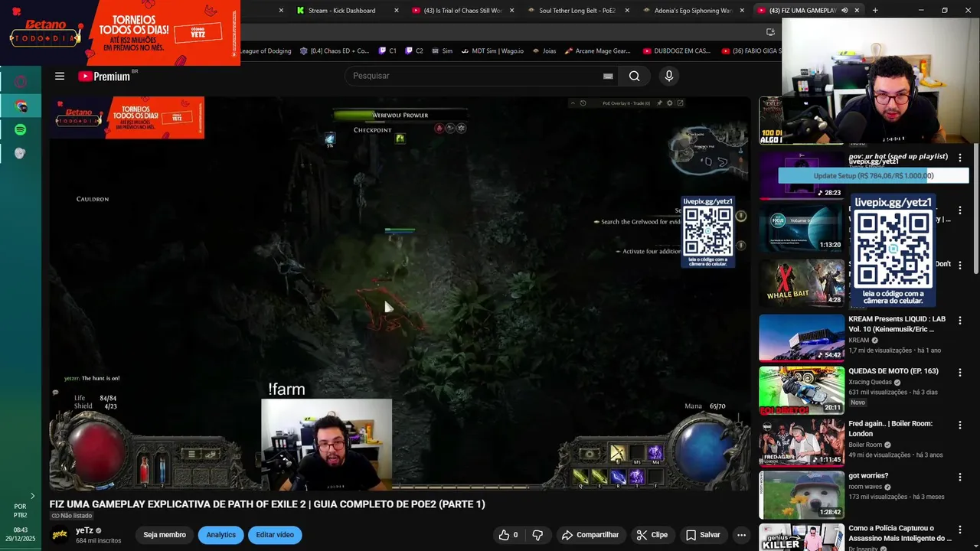The image size is (980, 551).
Task: Open Spotify from the sidebar
Action: point(21,130)
